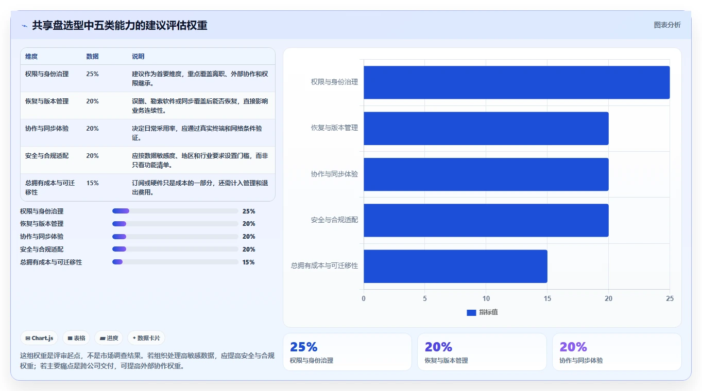This screenshot has width=702, height=391.
Task: Click the 安全与合规适配 progress bar track
Action: click(x=175, y=249)
